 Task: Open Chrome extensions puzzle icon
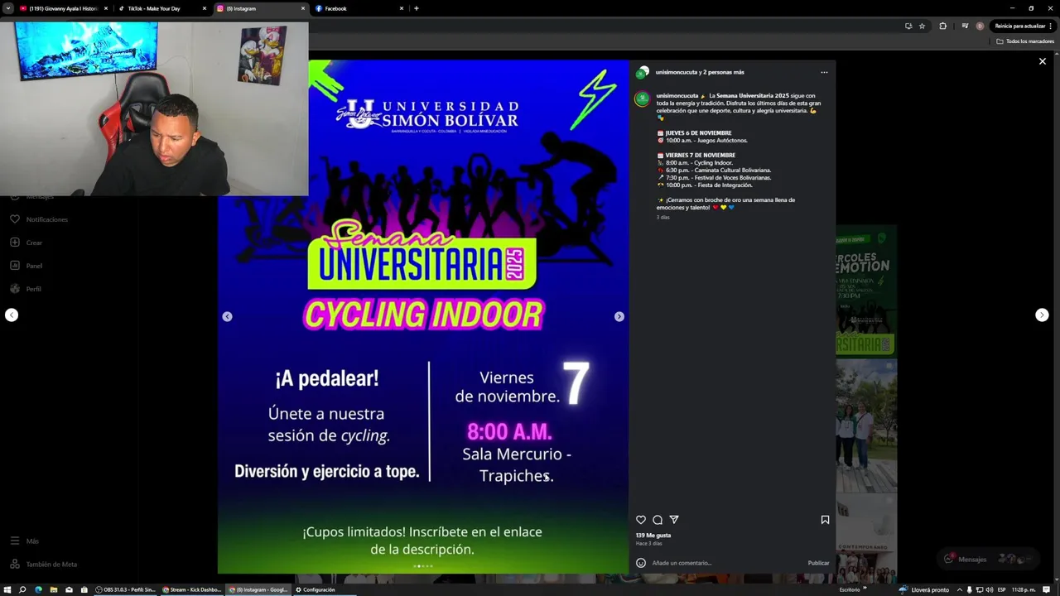pos(942,26)
